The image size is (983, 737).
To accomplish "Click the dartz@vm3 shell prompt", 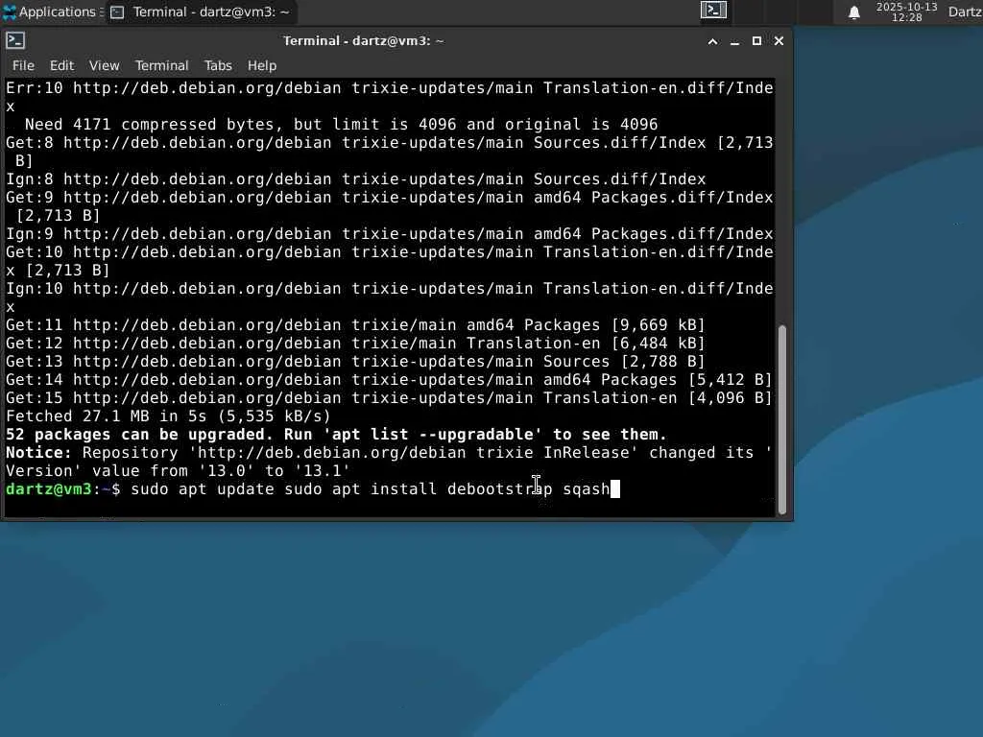I will (x=62, y=488).
